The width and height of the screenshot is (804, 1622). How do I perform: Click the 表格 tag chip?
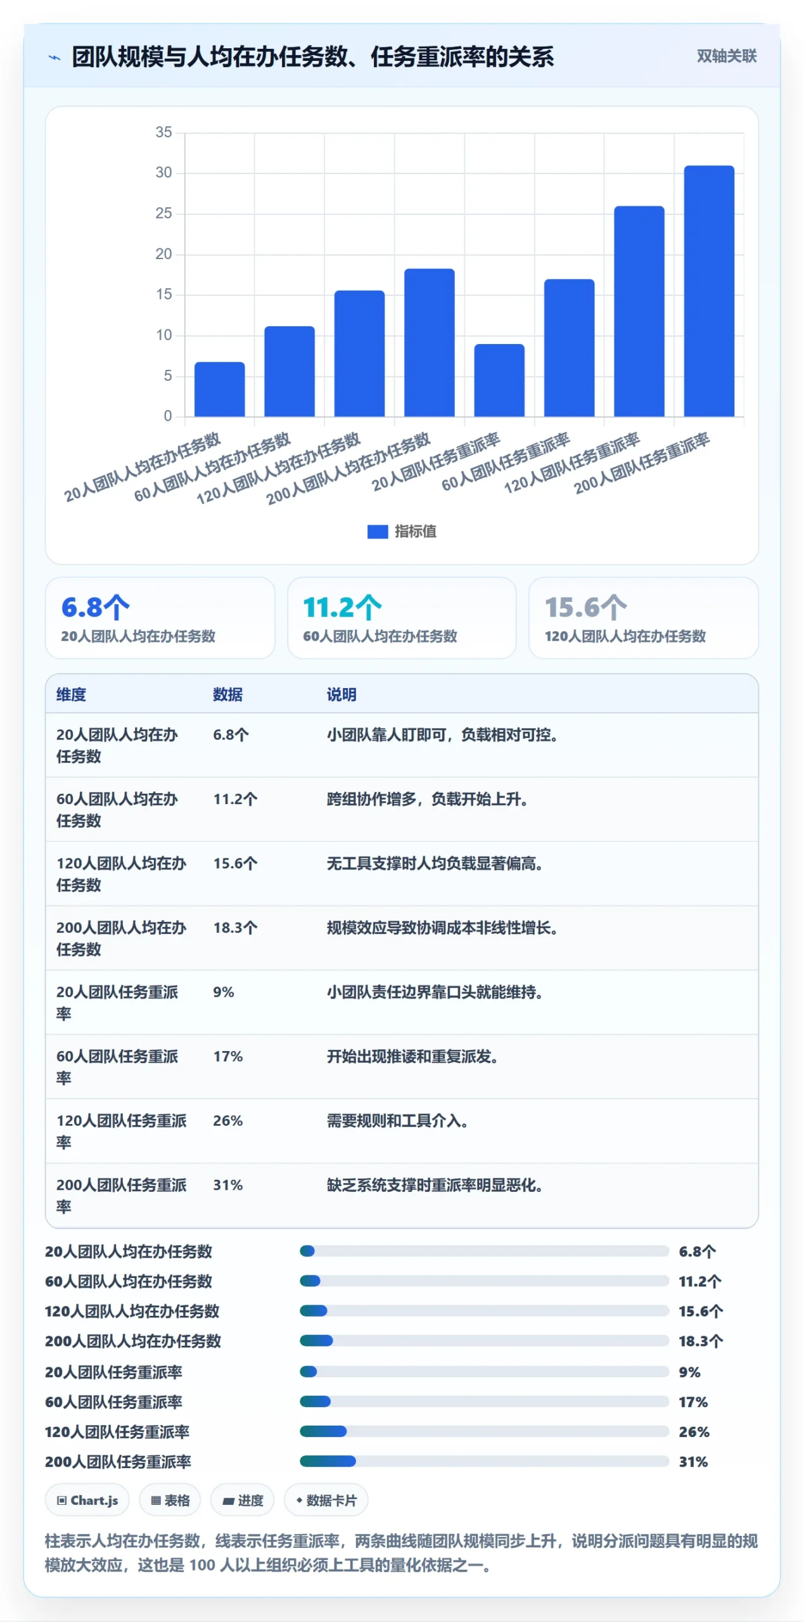tap(170, 1500)
